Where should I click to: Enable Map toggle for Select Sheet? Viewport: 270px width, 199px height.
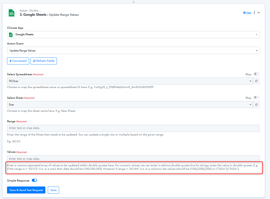pyautogui.click(x=256, y=97)
